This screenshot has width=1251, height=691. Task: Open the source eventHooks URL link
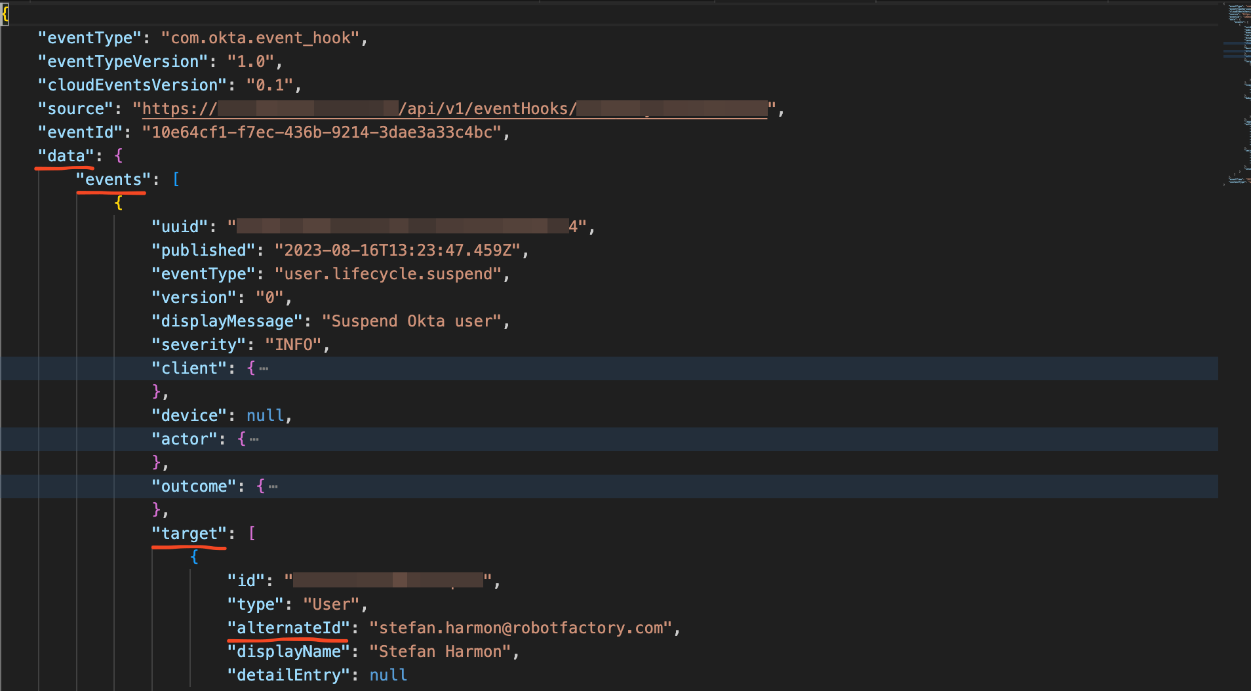pos(454,109)
